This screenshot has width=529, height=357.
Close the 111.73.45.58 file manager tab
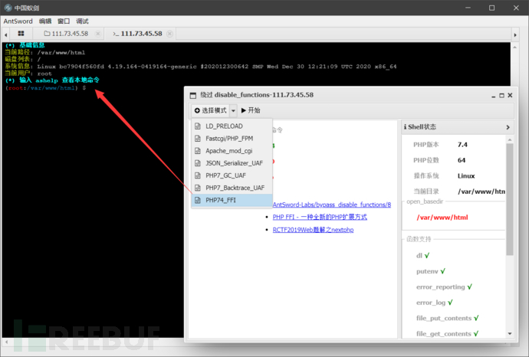[98, 34]
